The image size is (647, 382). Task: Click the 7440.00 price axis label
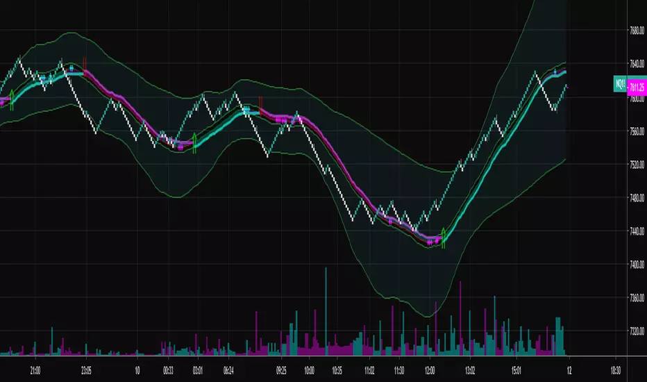637,231
